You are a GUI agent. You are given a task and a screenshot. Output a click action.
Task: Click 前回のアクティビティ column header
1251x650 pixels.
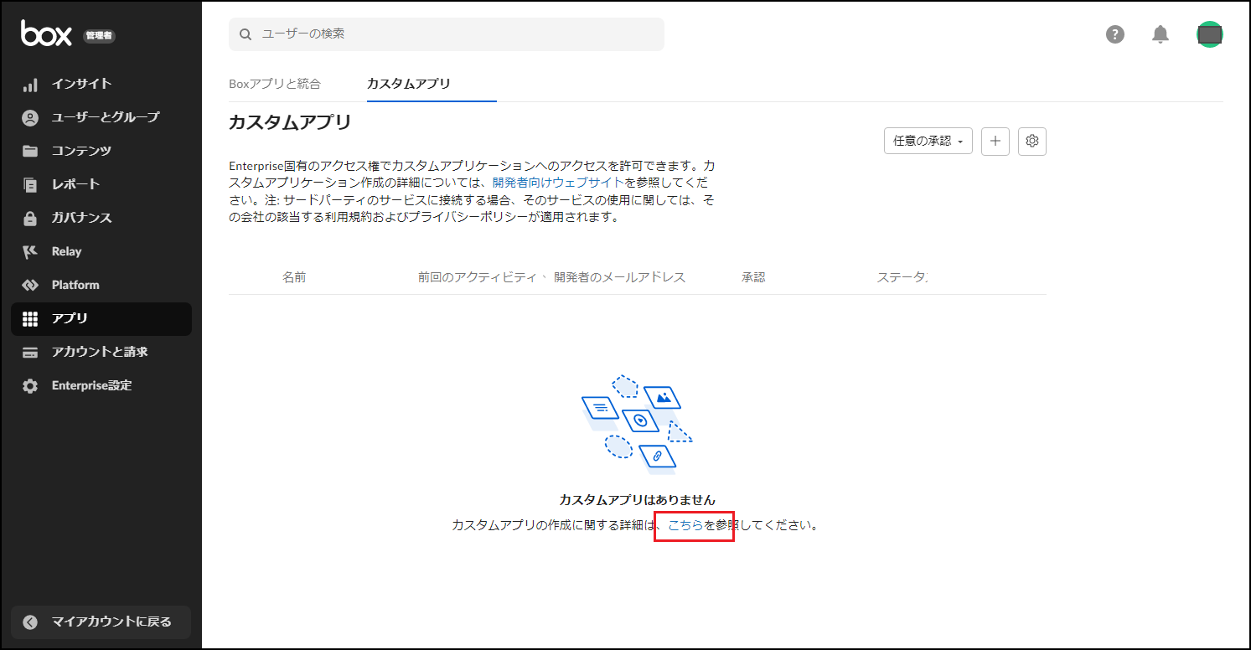pos(477,277)
